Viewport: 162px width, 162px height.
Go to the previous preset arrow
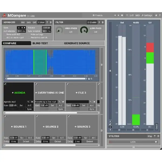[x=115, y=15]
